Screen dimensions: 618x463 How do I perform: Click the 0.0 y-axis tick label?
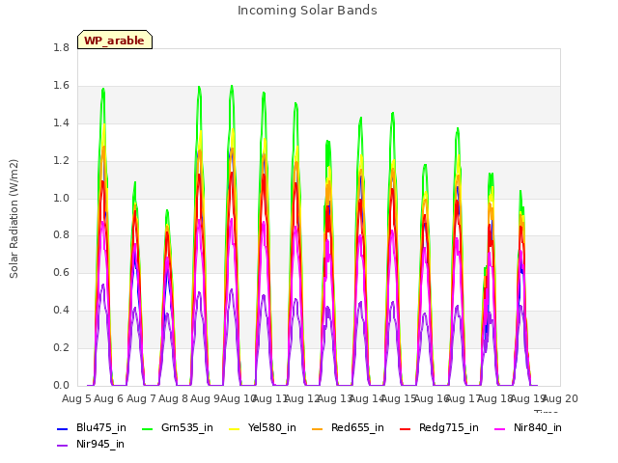pos(61,385)
